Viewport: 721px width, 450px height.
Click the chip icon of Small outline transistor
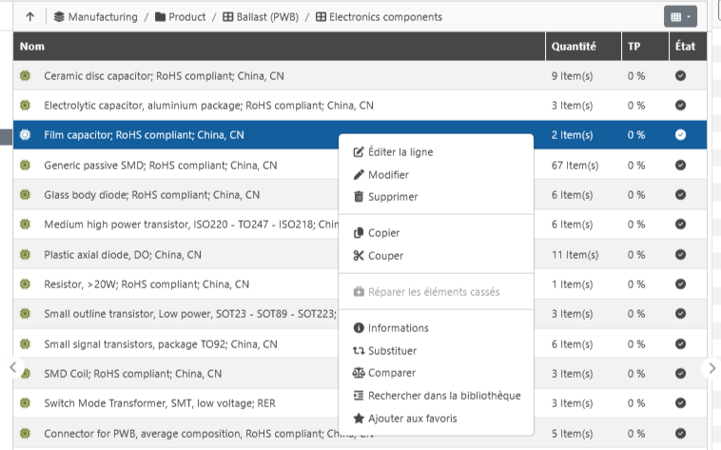[26, 313]
